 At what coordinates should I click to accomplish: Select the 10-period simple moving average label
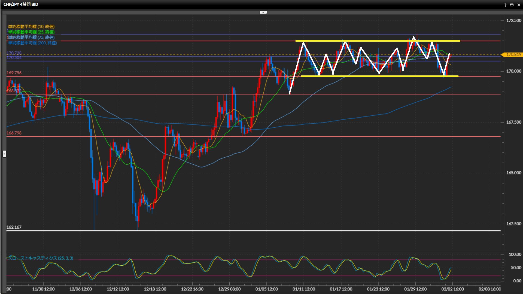pos(31,26)
